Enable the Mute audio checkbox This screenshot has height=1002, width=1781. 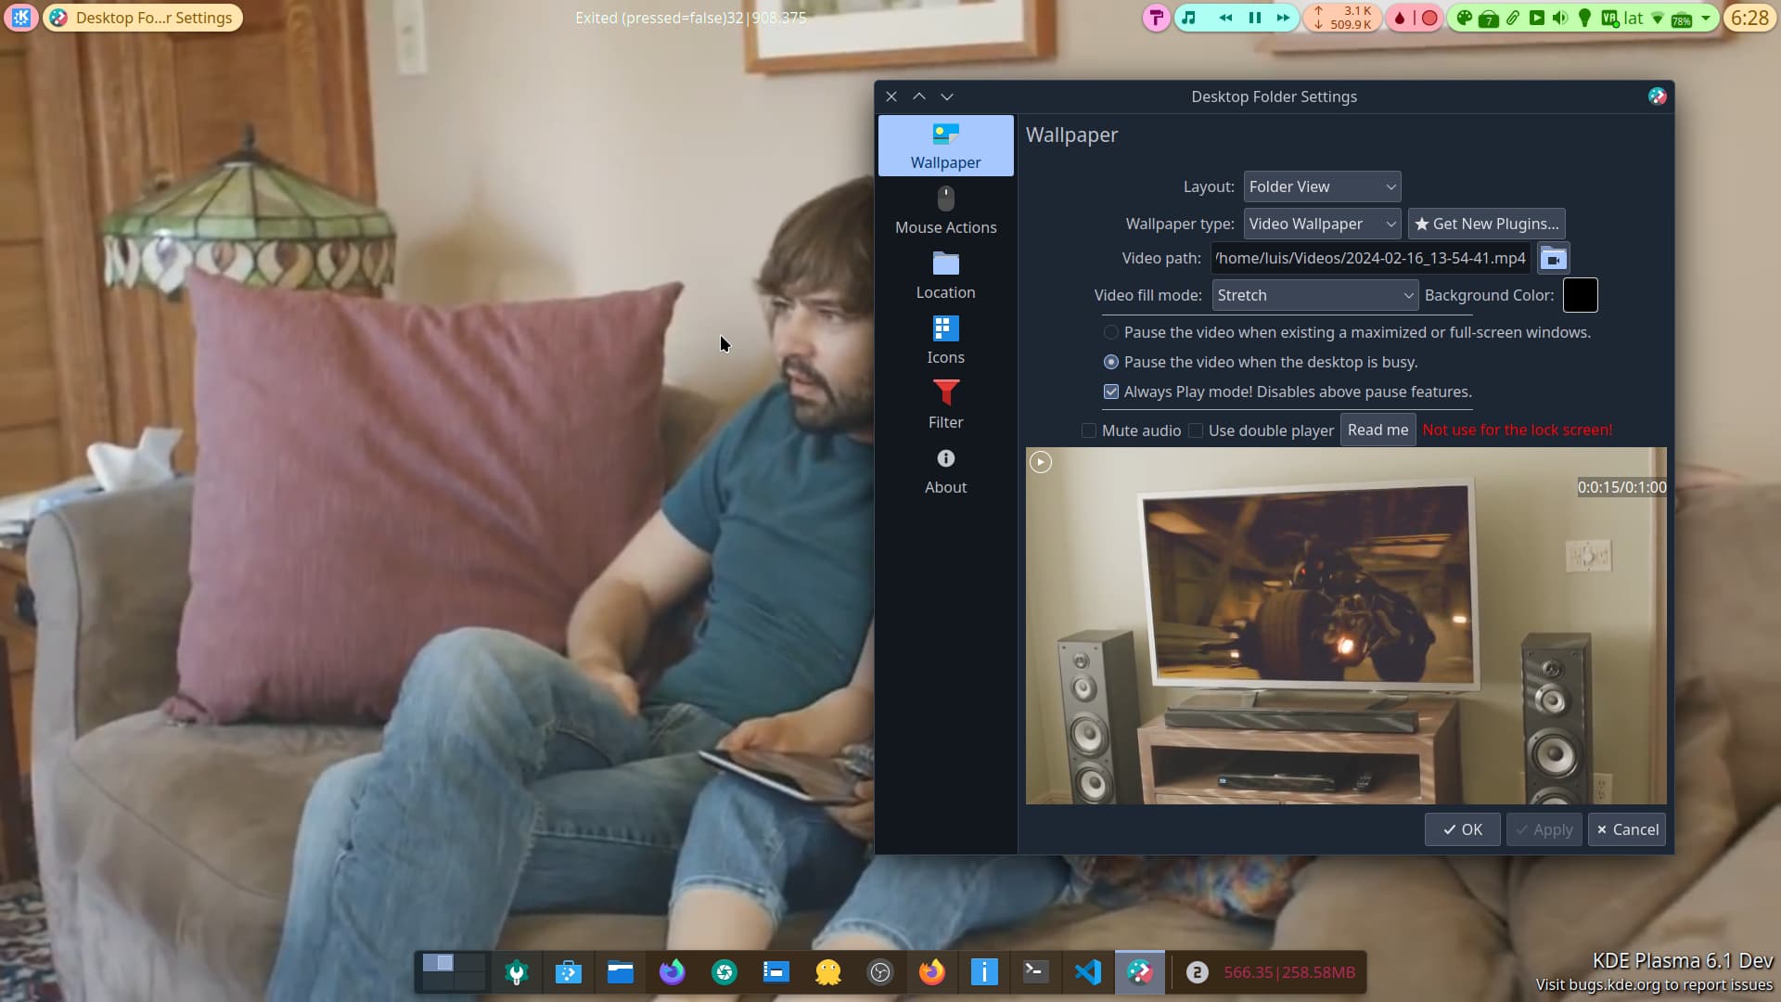click(x=1089, y=430)
